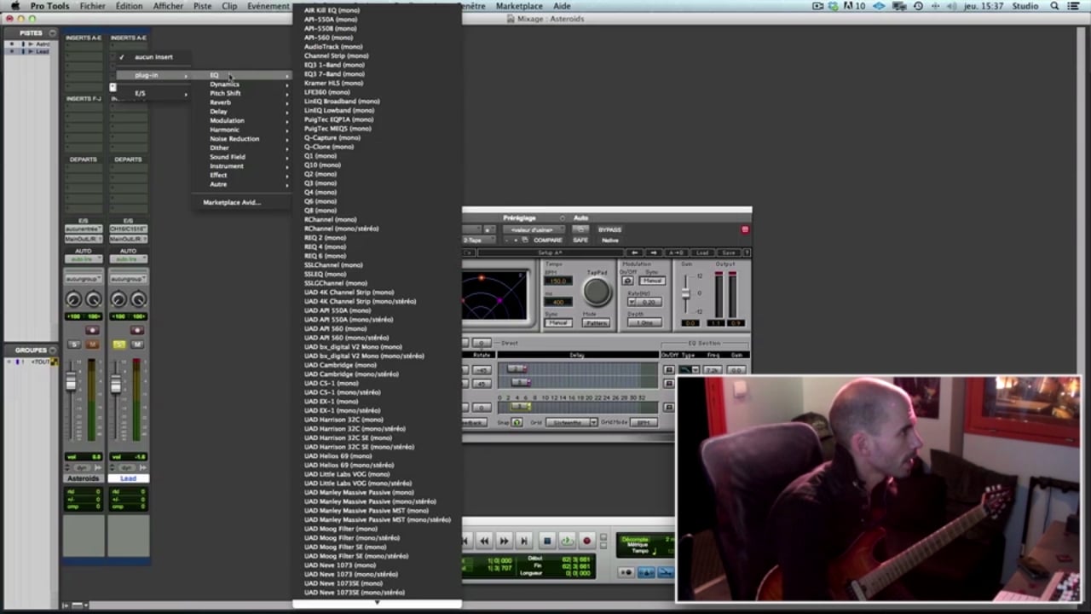Image resolution: width=1091 pixels, height=614 pixels.
Task: Unsolo the Lead track
Action: pyautogui.click(x=118, y=345)
